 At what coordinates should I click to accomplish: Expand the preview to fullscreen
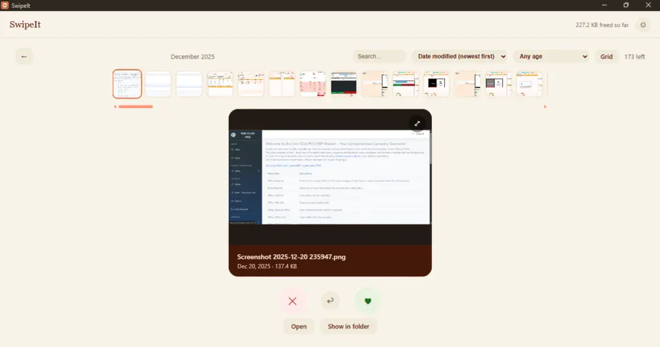coord(417,123)
